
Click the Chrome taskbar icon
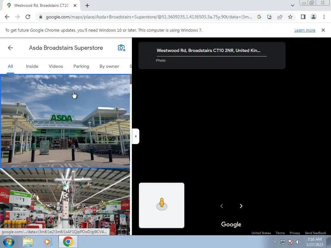pos(68,242)
